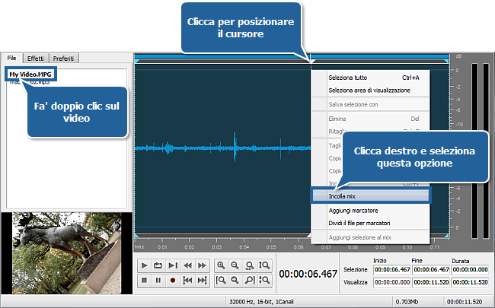Click the Zoom Out magnifier icon
This screenshot has height=308, width=495.
click(x=235, y=265)
